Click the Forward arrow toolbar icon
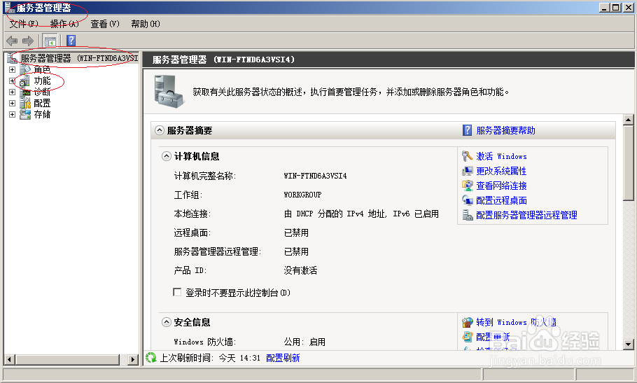Screen dimensions: 637x383 tap(27, 41)
